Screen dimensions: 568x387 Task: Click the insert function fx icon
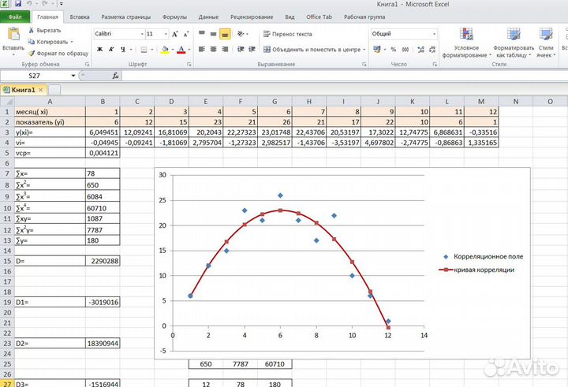[115, 76]
